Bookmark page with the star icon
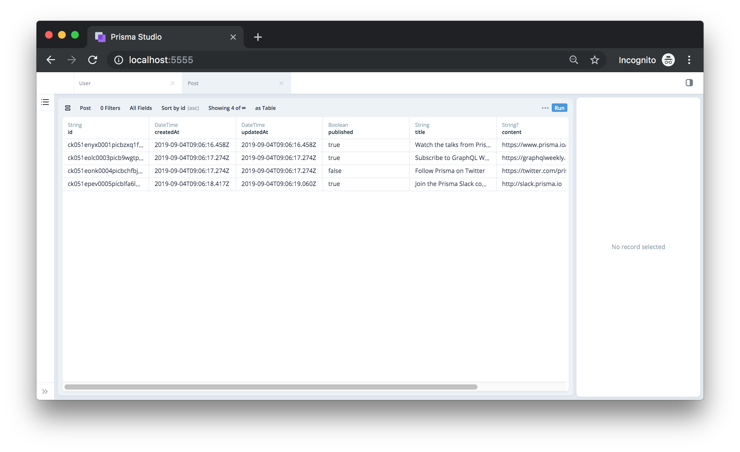The image size is (740, 452). coord(594,60)
